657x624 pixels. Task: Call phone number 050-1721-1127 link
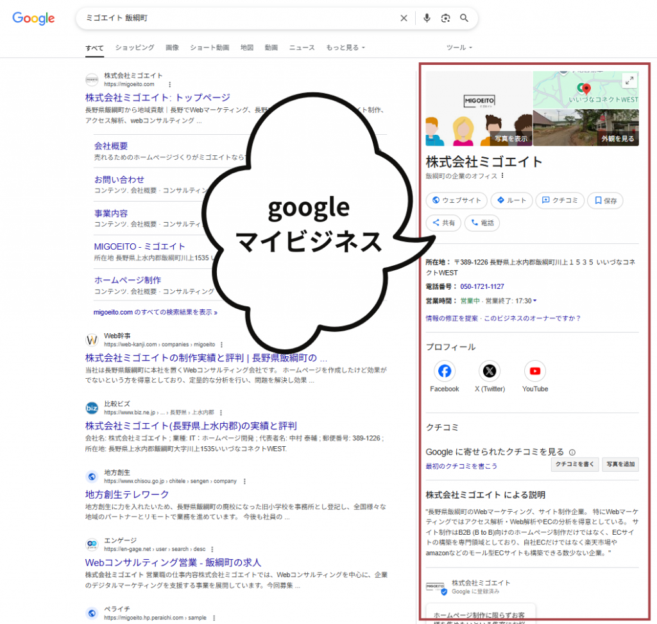(x=482, y=286)
